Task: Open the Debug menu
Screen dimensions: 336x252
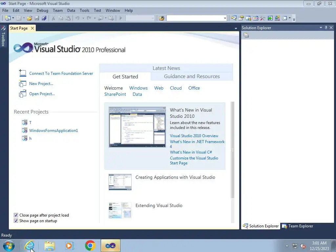Action: click(x=42, y=10)
